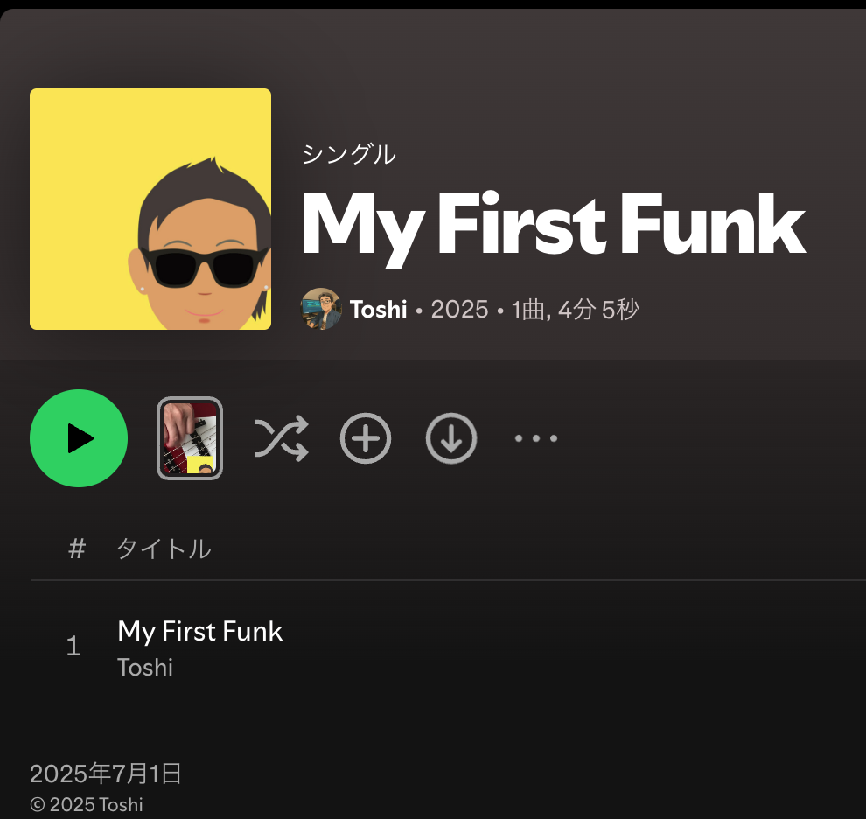Open the three-dot more options menu
This screenshot has width=866, height=819.
click(535, 438)
